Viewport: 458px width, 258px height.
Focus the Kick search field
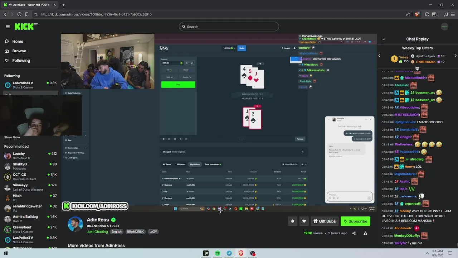[x=229, y=27]
